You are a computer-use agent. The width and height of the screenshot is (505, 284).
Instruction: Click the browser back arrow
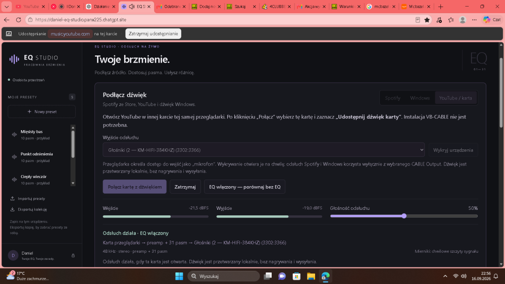(7, 20)
